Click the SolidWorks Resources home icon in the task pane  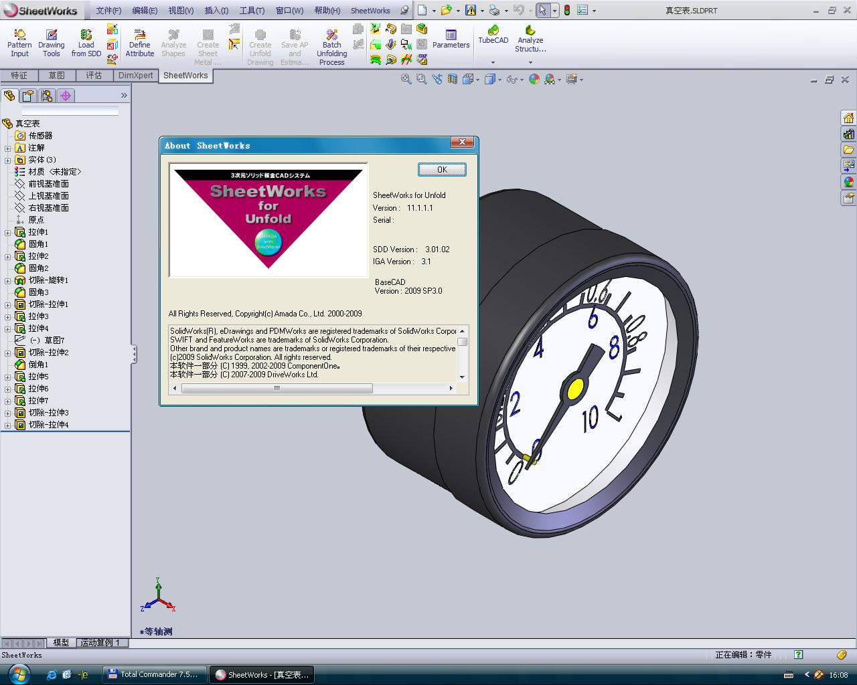coord(848,118)
